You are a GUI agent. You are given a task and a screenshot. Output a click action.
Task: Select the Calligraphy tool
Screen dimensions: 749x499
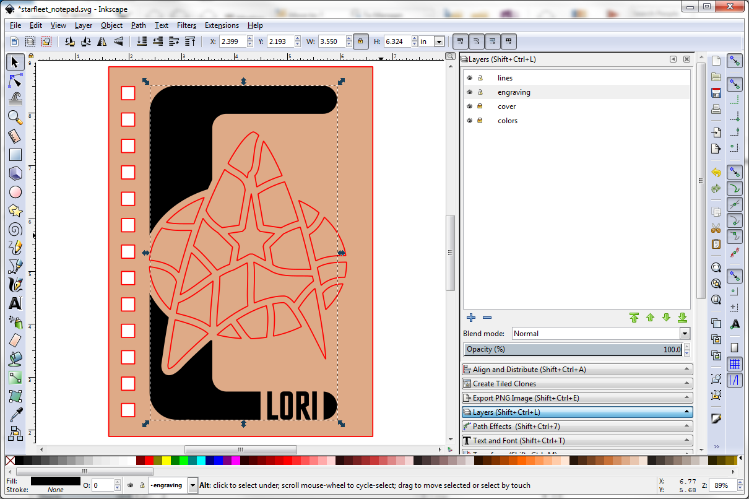pyautogui.click(x=15, y=285)
